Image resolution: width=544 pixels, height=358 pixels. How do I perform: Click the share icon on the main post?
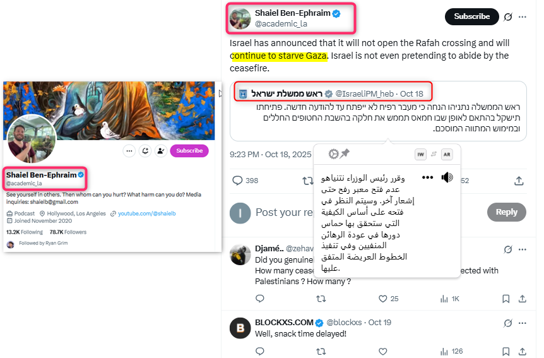point(519,181)
